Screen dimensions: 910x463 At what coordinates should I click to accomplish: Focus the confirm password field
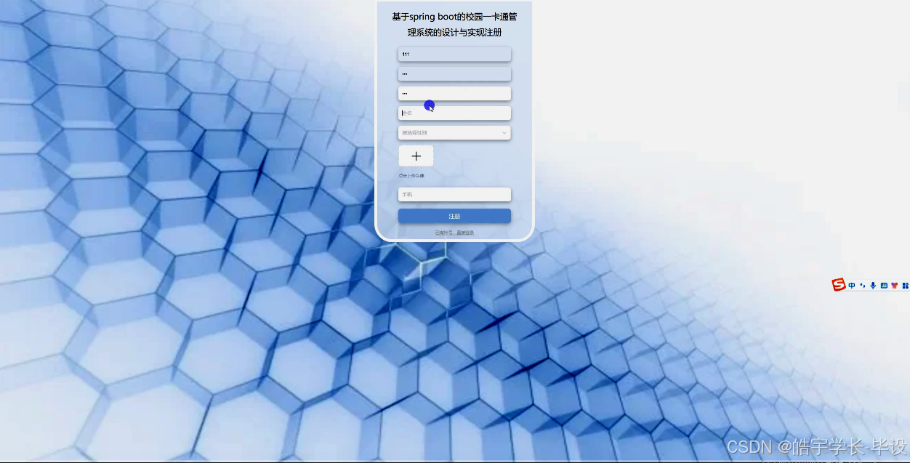(454, 93)
